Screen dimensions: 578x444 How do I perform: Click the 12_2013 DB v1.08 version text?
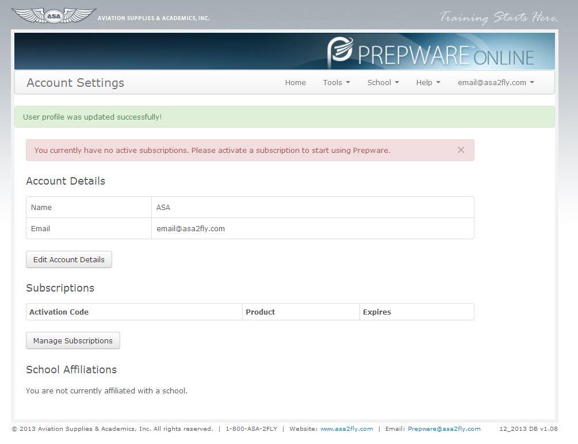pos(529,429)
